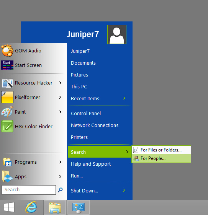Click the Windows Start button
This screenshot has height=215, width=208.
[9, 207]
